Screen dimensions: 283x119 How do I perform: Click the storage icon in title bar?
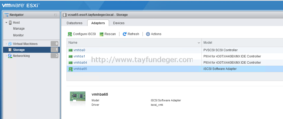[x=64, y=15]
